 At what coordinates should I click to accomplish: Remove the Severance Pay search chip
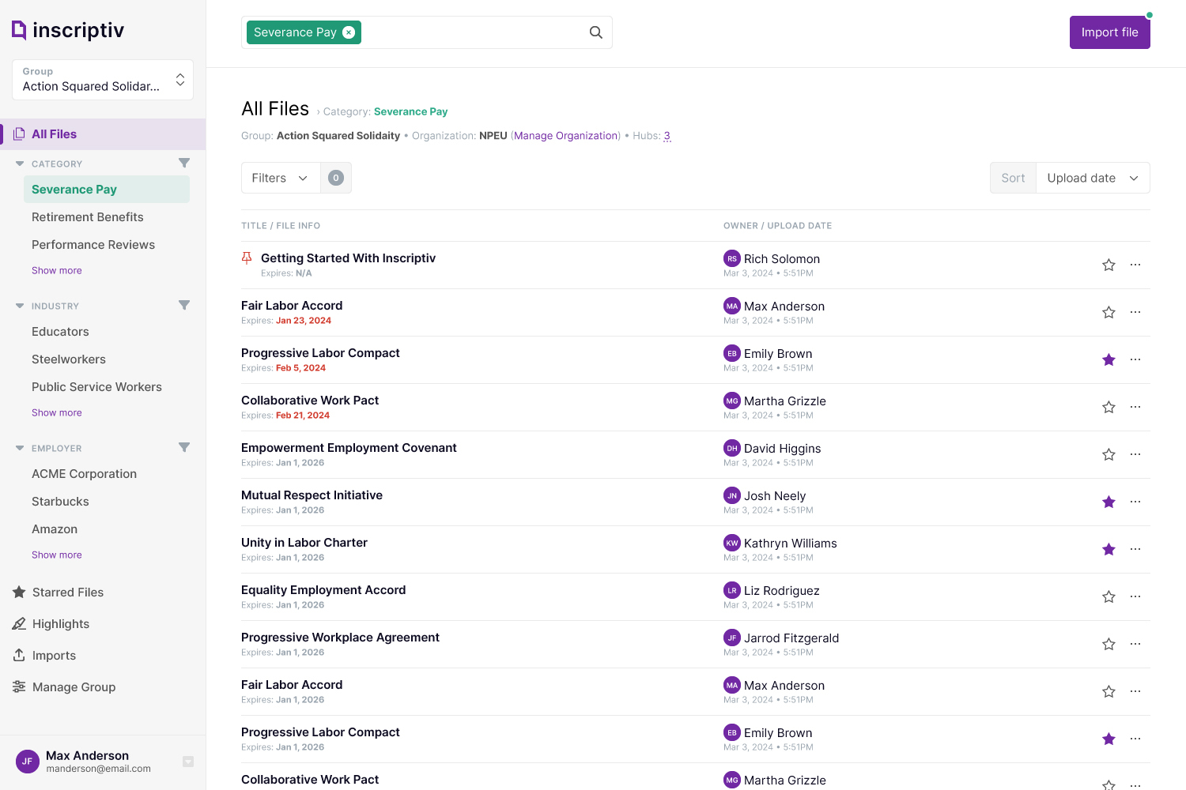[349, 32]
